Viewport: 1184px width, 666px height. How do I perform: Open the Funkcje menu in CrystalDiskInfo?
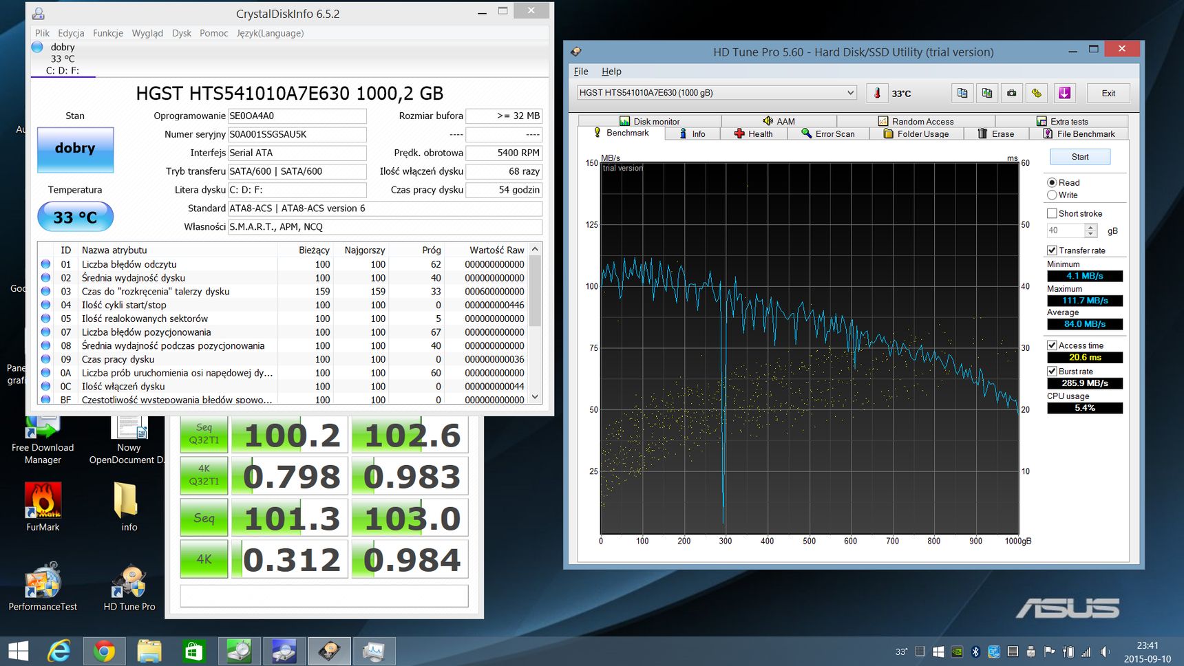tap(108, 33)
